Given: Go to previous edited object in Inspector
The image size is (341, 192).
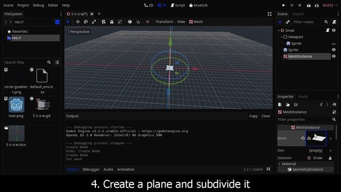Looking at the screenshot, I should click(321, 105).
